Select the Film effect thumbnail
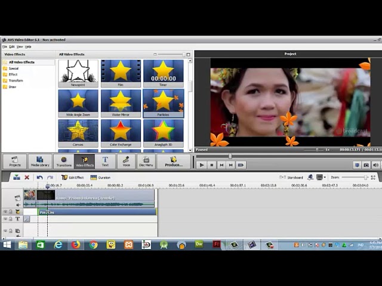 121,73
